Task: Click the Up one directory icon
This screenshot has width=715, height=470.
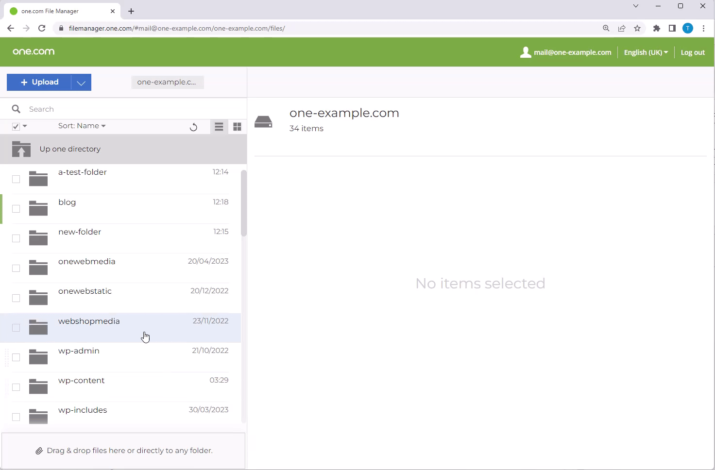Action: [21, 149]
